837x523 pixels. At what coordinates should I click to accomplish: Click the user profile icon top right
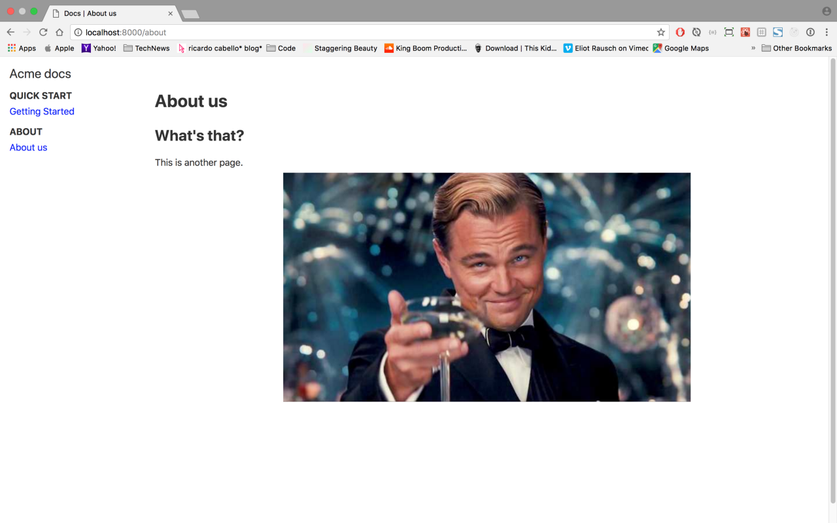tap(825, 10)
